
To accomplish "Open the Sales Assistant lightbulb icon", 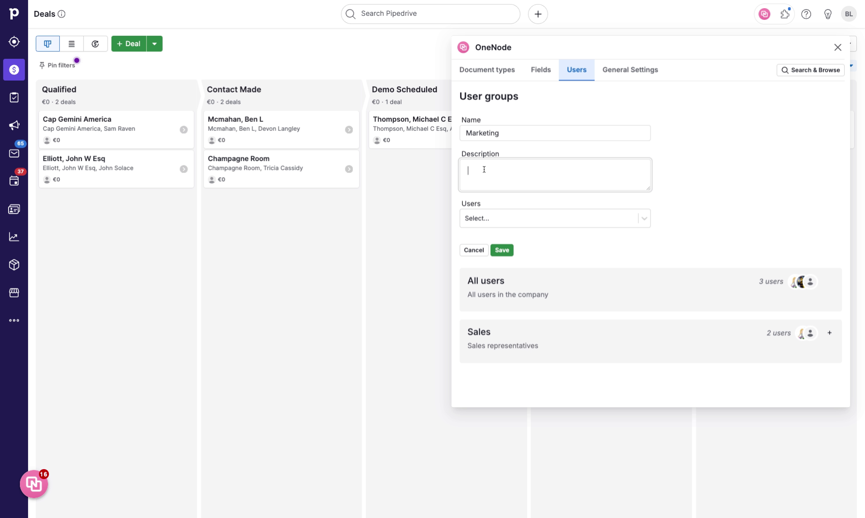I will point(828,14).
